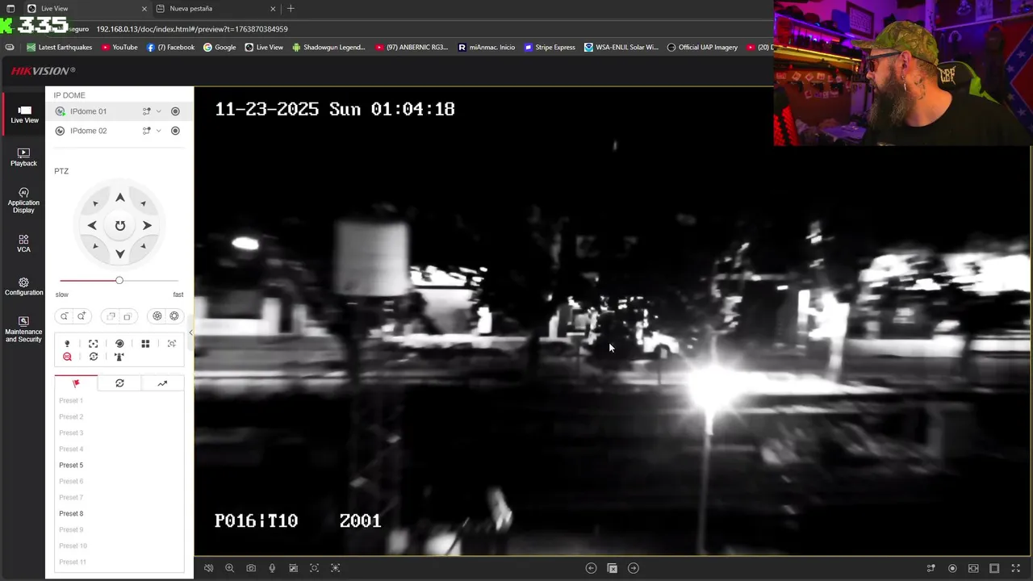The image size is (1033, 581).
Task: Click the lens initialization icon
Action: point(119,344)
